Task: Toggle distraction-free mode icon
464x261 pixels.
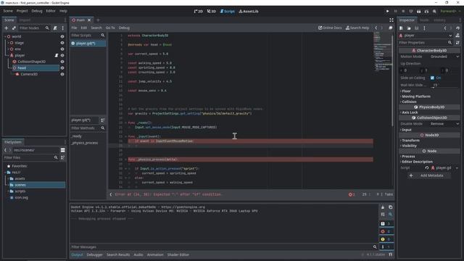Action: coord(391,20)
